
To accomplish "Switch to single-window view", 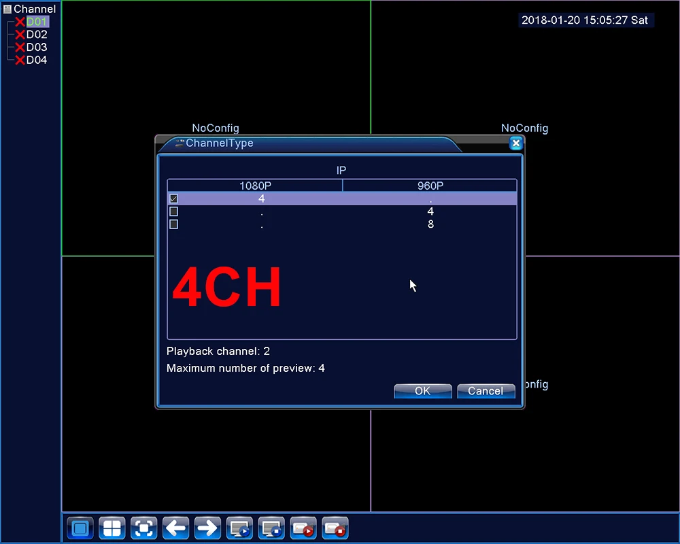I will (x=80, y=528).
